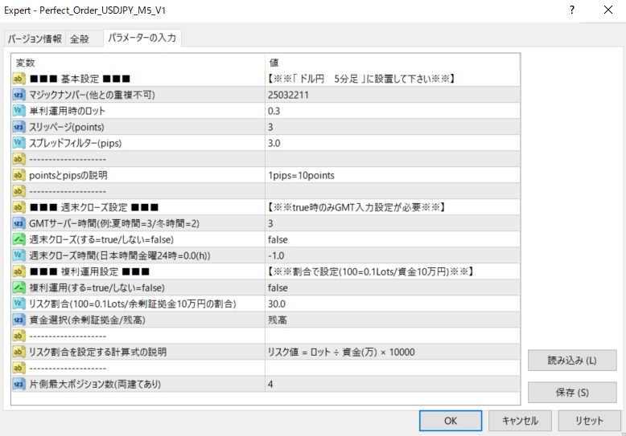Edit max positions value 4
The image size is (626, 436).
point(393,384)
